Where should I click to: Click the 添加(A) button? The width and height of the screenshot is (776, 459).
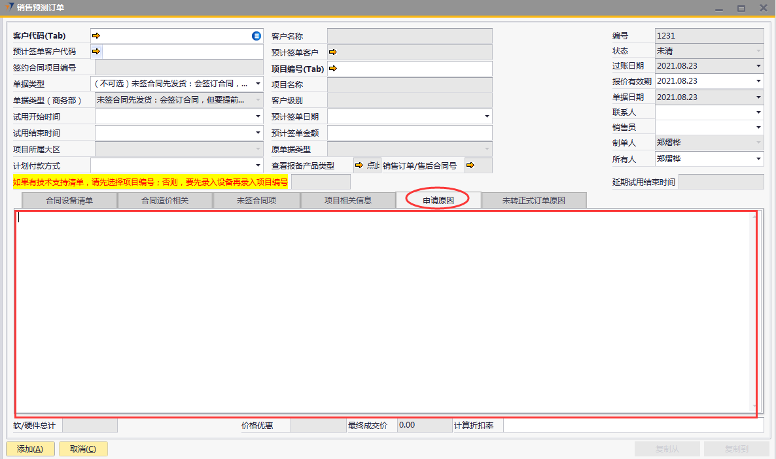(30, 449)
